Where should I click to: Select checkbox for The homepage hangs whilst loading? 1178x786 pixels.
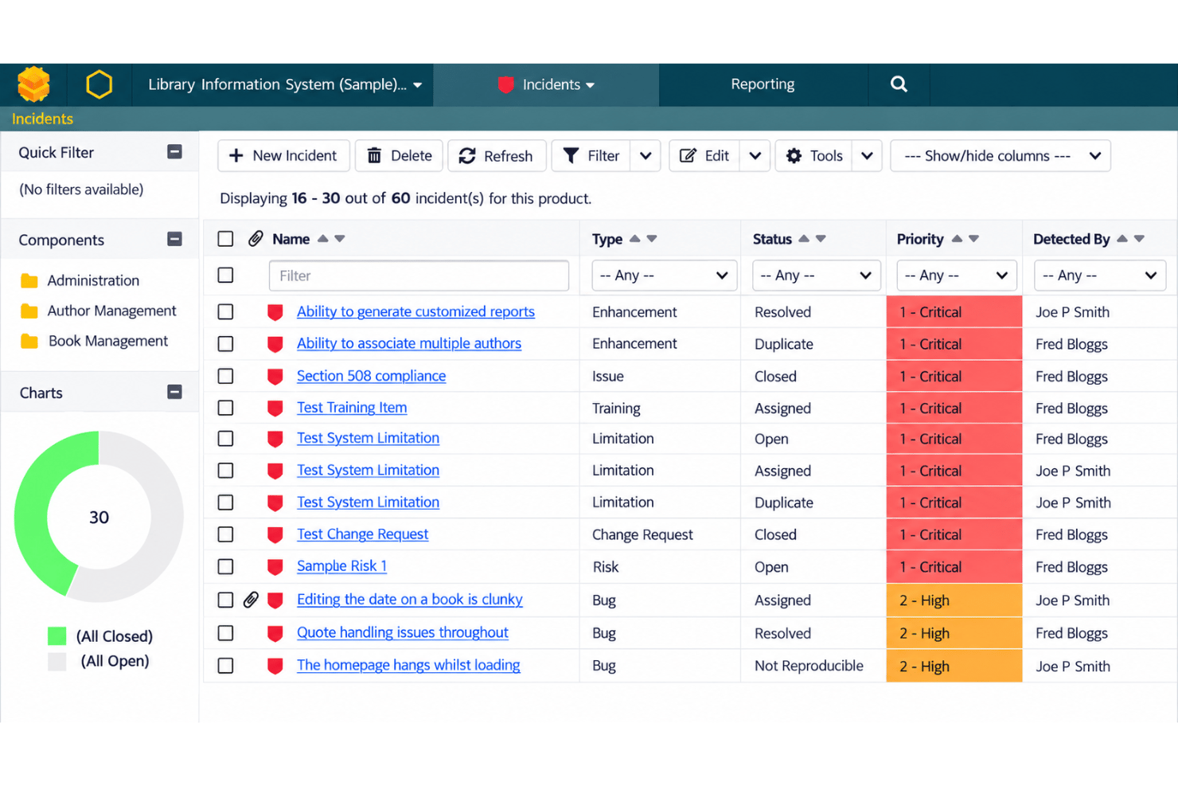coord(226,666)
